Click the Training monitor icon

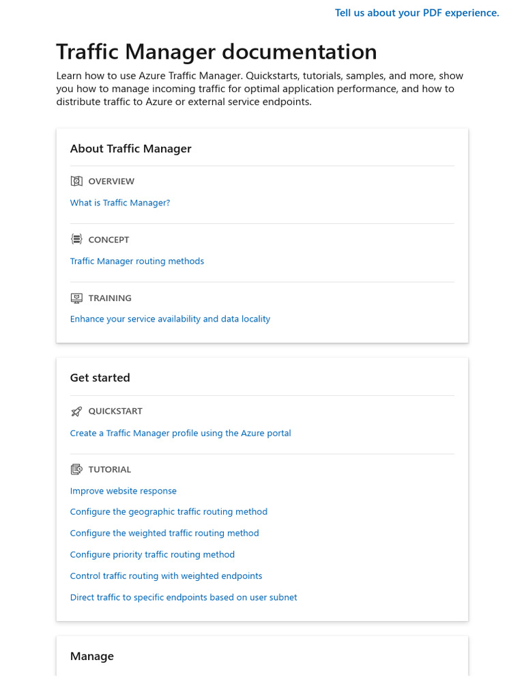click(76, 298)
